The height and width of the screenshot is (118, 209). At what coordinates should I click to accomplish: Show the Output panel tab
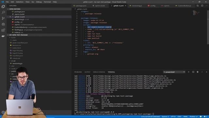[88, 72]
